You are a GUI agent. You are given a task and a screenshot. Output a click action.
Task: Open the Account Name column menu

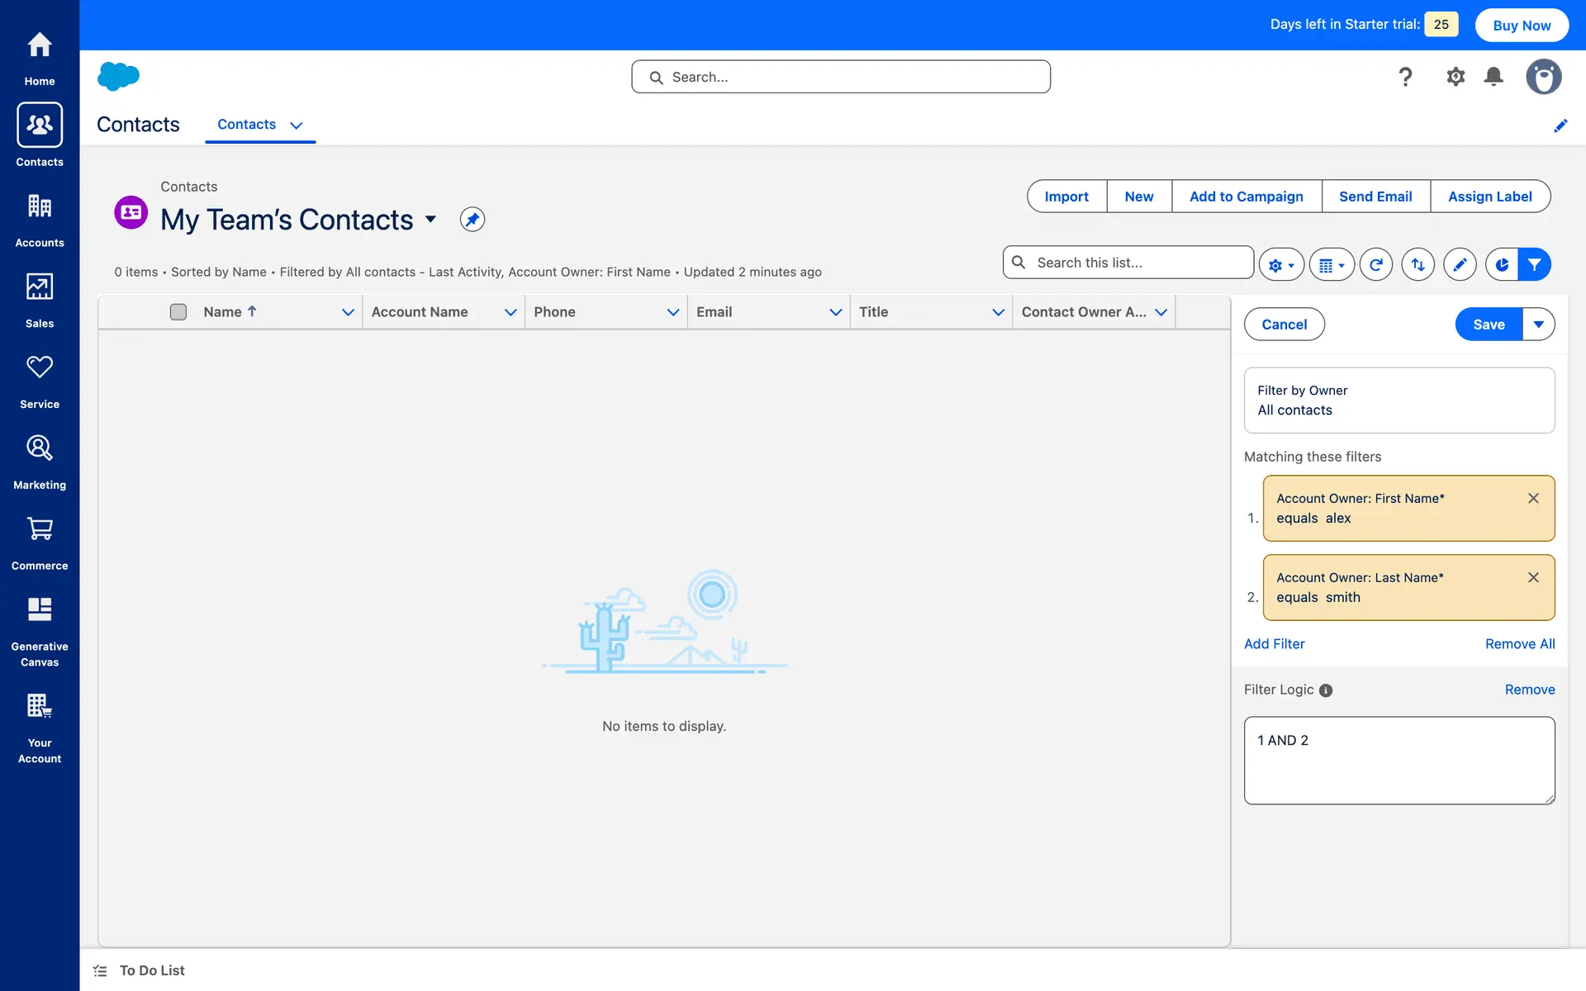[x=510, y=312]
